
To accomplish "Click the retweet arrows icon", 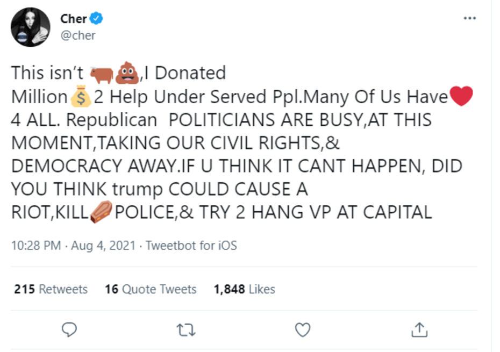I will [187, 328].
